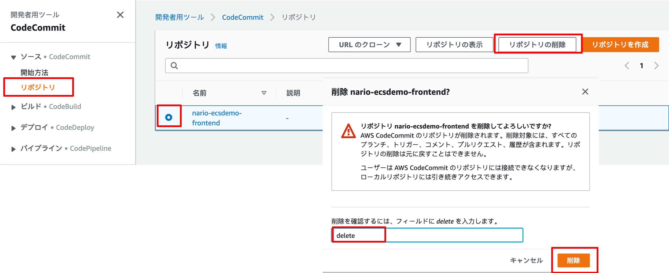Expand the デプロイ CodeDeploy section
Image resolution: width=669 pixels, height=273 pixels.
[x=13, y=128]
